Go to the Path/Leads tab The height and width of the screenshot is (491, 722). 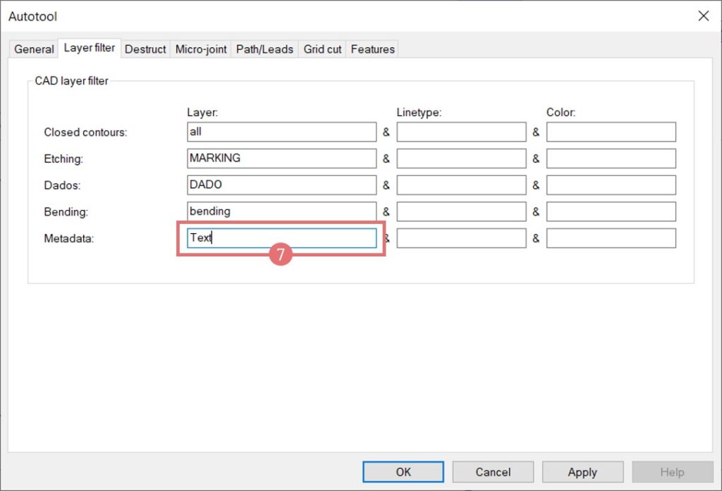click(264, 49)
